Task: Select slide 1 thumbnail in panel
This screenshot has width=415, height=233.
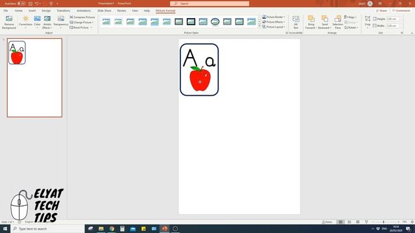Action: (34, 78)
